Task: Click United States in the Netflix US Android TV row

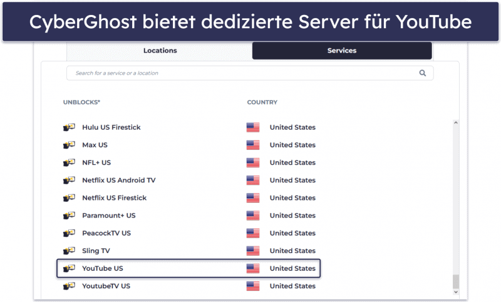Action: (x=292, y=180)
